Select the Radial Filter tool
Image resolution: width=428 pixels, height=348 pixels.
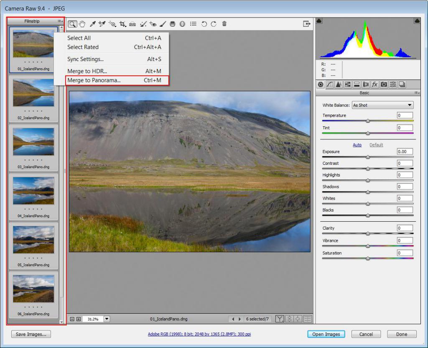pos(182,24)
